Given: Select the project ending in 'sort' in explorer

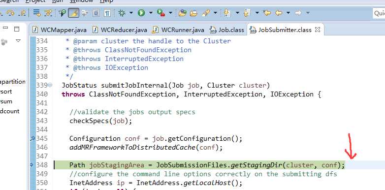Looking at the screenshot, I should (x=6, y=92).
